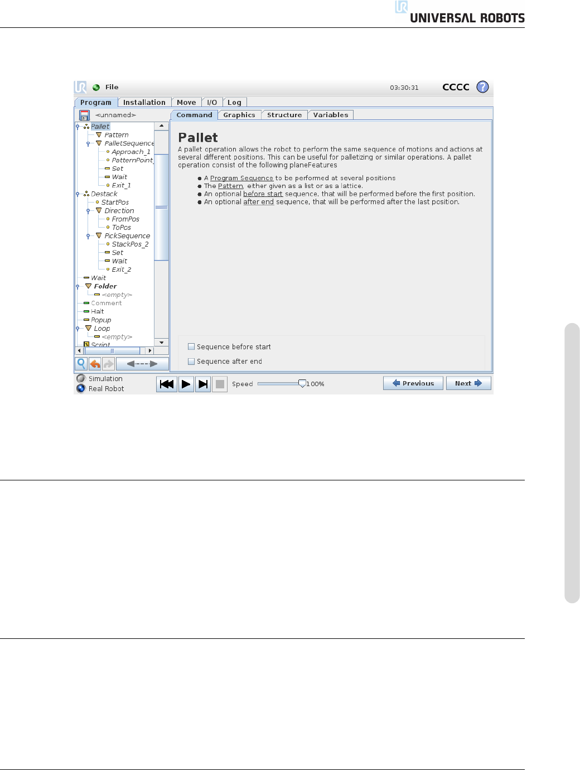580x770 pixels.
Task: Click the stop playback button
Action: (x=220, y=384)
